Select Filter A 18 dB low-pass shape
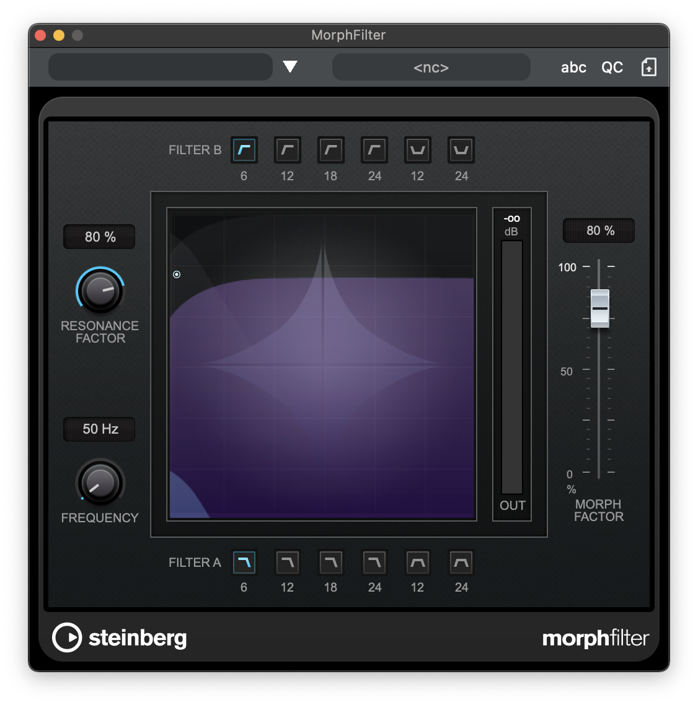The image size is (698, 705). (331, 563)
